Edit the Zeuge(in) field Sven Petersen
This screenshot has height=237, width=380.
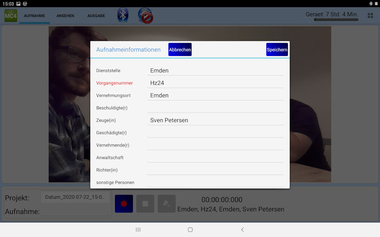(x=215, y=120)
